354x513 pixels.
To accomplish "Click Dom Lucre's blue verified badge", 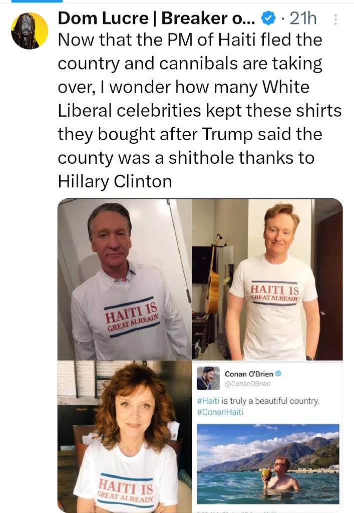I will coord(268,19).
